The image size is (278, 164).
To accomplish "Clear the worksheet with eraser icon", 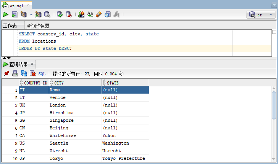I will [99, 14].
